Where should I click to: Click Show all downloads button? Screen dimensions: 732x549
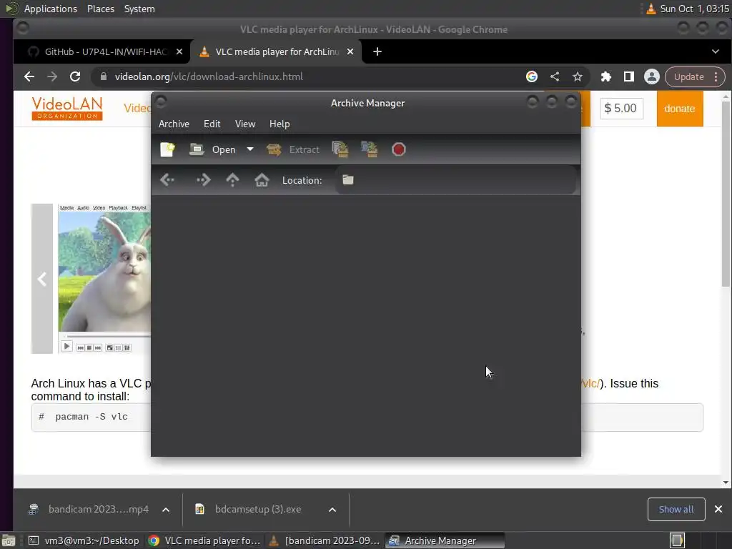(676, 509)
